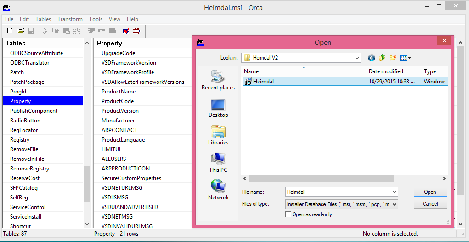Click the Paste clipboard toolbar icon
Screen dimensions: 469x242
click(67, 30)
